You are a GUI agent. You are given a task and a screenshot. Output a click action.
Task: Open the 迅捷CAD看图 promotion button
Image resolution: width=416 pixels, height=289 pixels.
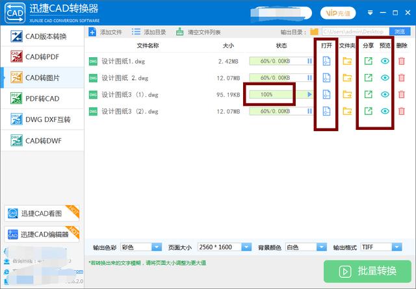[42, 213]
